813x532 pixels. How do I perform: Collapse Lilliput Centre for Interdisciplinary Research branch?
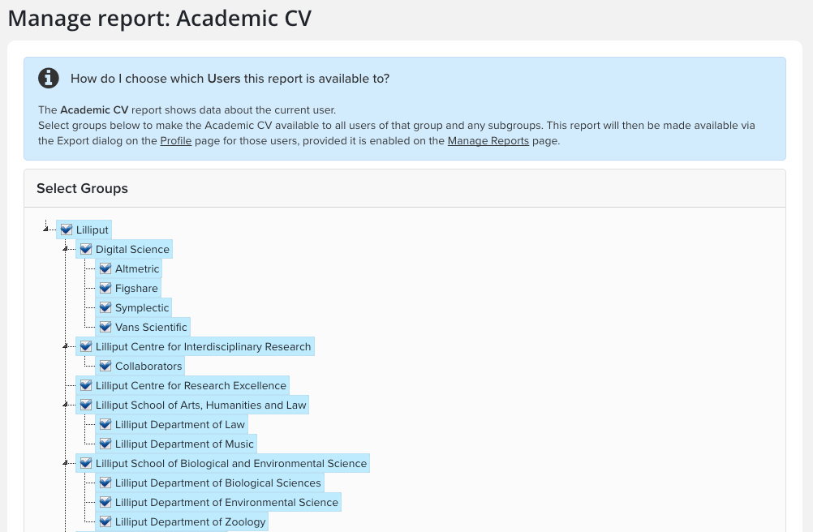(x=66, y=346)
